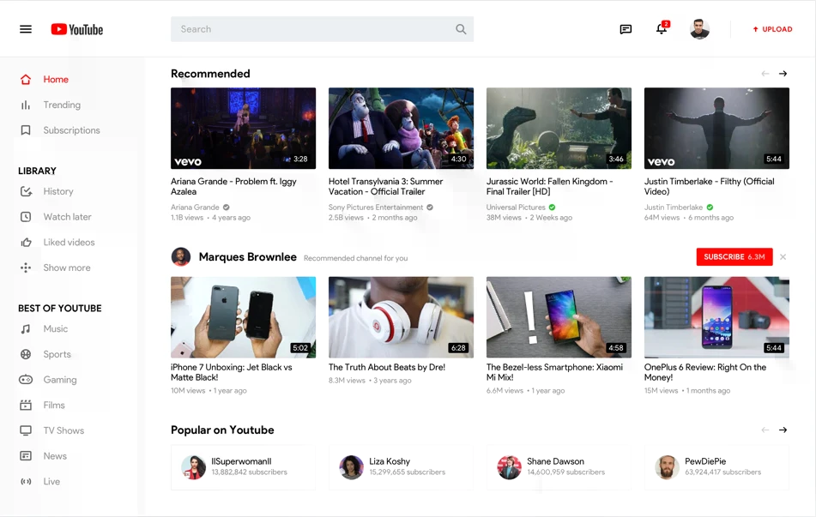Click the Sports ball icon
This screenshot has width=816, height=517.
[x=26, y=354]
